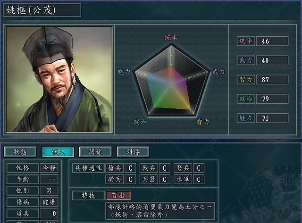
Task: Click the skill description text box
Action: (x=160, y=211)
